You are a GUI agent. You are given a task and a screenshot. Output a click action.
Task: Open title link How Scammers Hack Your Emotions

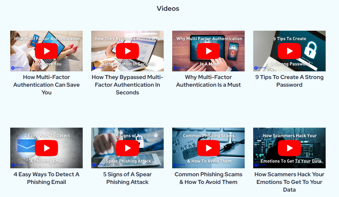289,182
